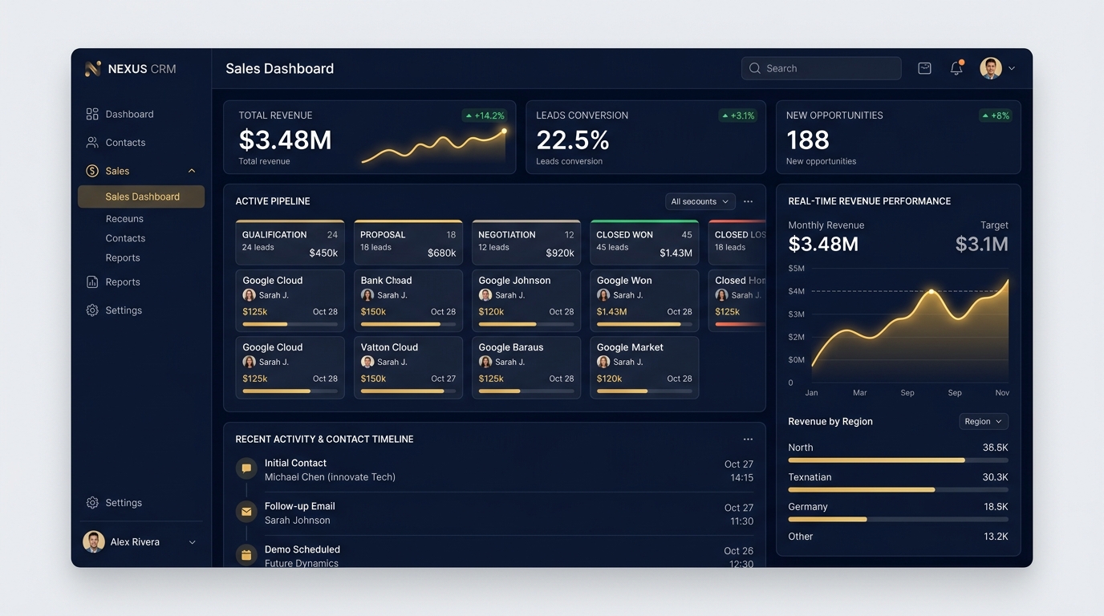Open Vatton Cloud deal card

pyautogui.click(x=408, y=367)
